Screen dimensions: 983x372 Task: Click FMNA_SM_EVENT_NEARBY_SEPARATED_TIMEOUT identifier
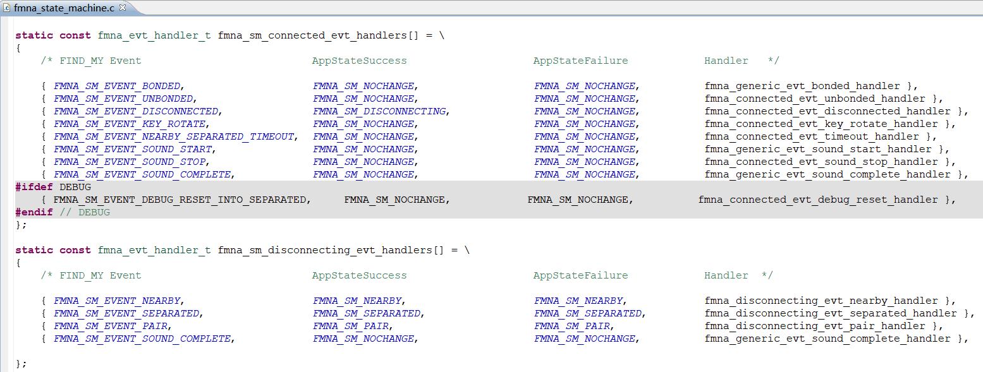pos(174,136)
